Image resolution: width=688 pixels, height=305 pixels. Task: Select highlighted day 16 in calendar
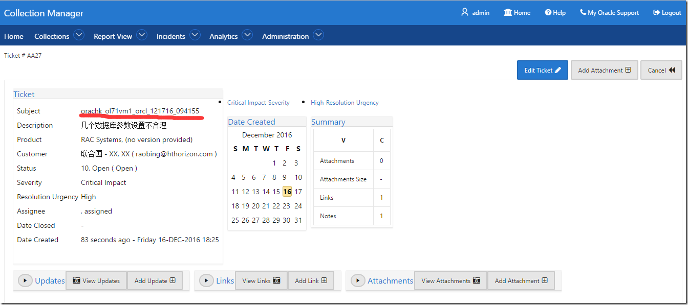pyautogui.click(x=287, y=192)
